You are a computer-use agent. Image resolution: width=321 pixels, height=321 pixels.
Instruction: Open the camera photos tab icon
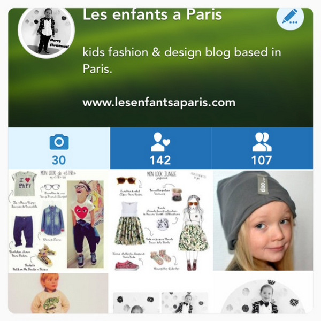click(59, 142)
